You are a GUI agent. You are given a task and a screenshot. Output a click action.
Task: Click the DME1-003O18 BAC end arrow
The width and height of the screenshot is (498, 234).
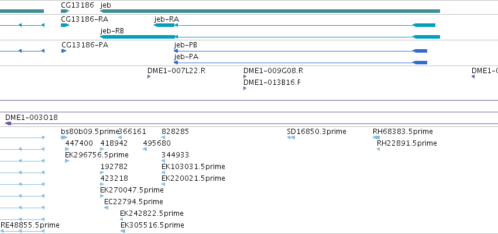(8, 123)
